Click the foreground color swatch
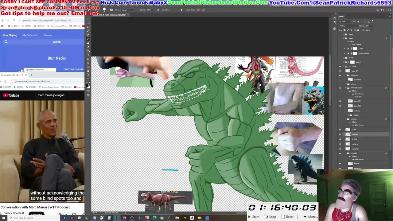 pos(87,85)
